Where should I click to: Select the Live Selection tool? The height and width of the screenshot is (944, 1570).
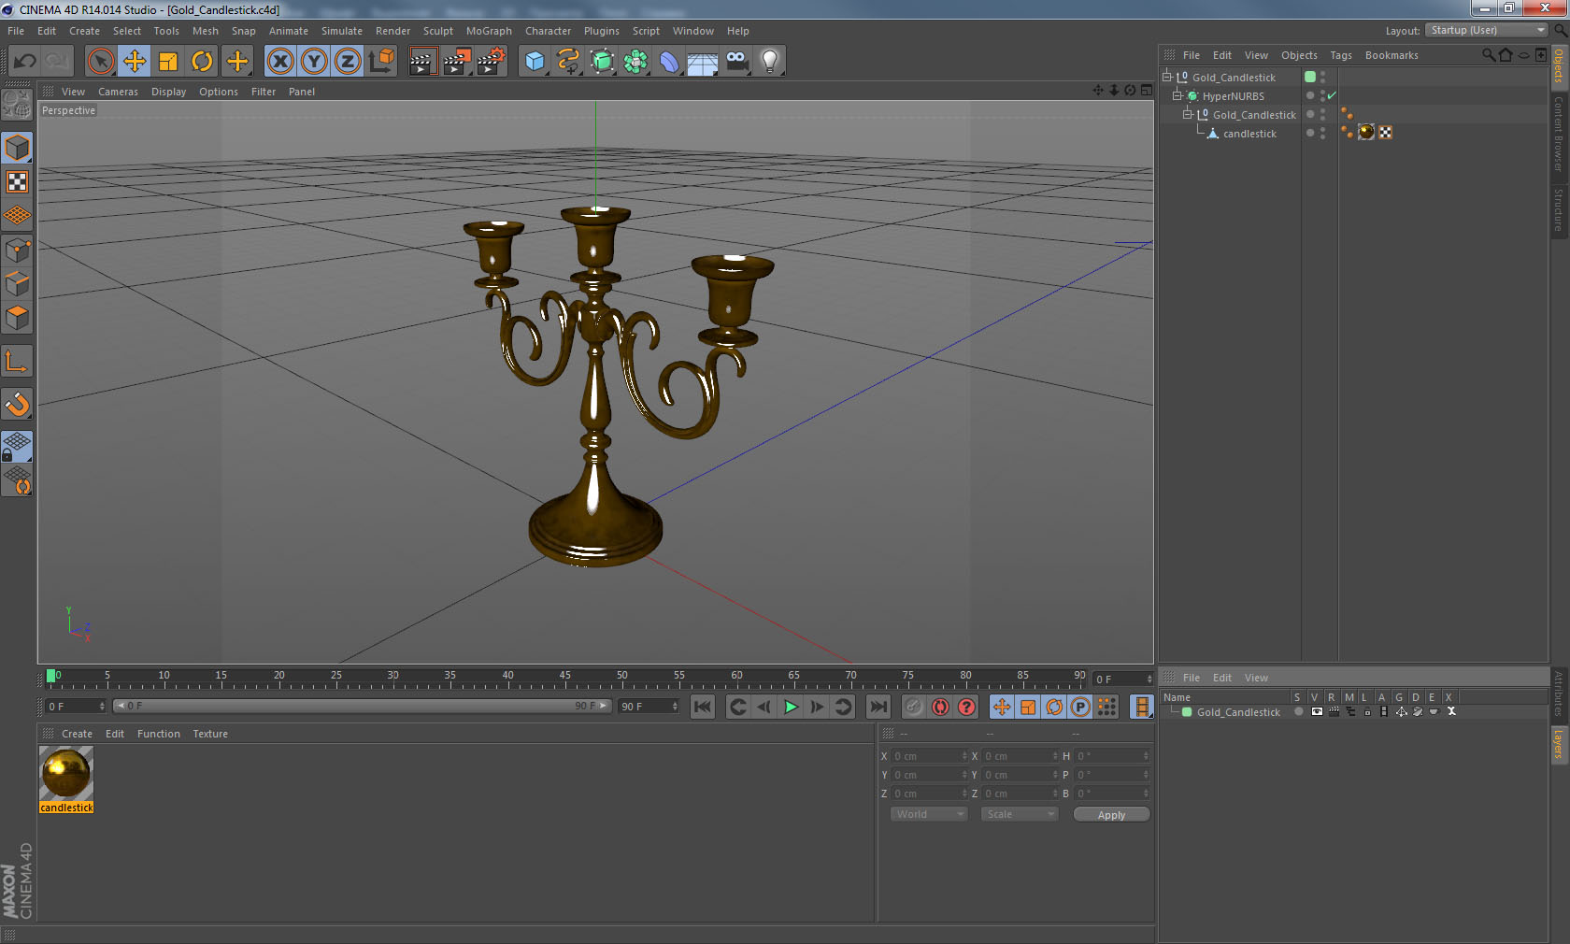point(100,62)
